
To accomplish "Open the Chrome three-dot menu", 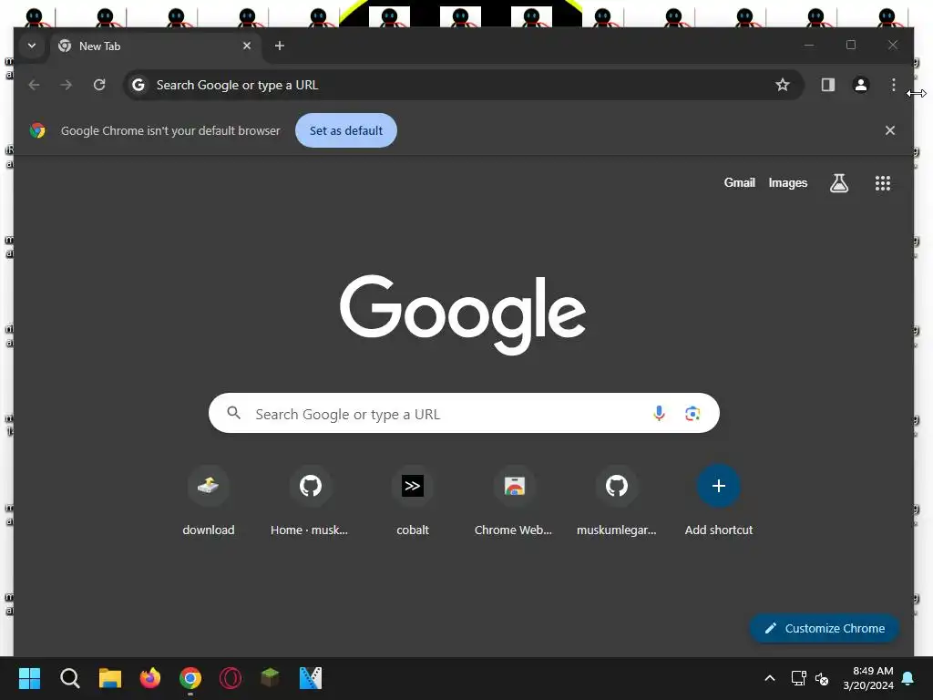I will [x=893, y=85].
